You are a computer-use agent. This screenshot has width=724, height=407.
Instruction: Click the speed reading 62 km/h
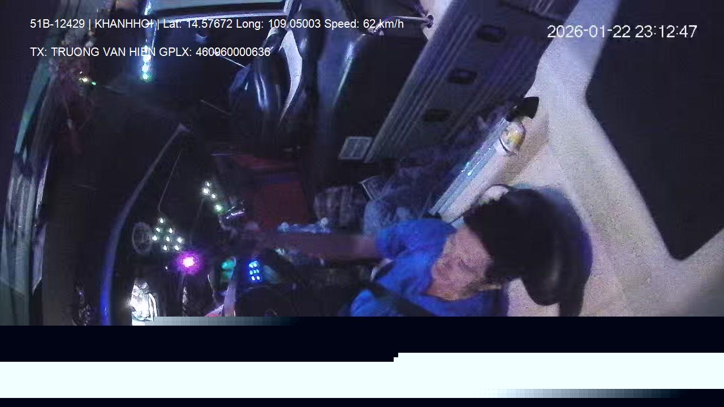click(383, 24)
